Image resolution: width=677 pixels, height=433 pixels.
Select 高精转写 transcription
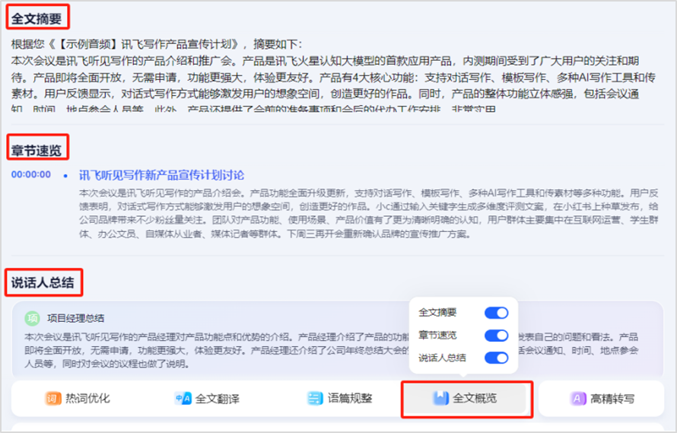602,398
